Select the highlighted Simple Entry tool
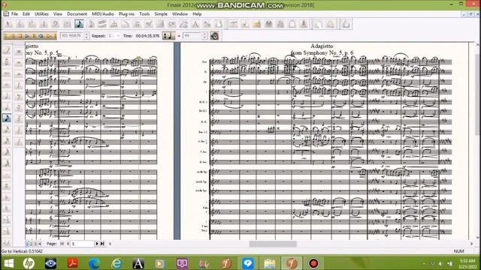This screenshot has height=270, width=481. tap(79, 24)
